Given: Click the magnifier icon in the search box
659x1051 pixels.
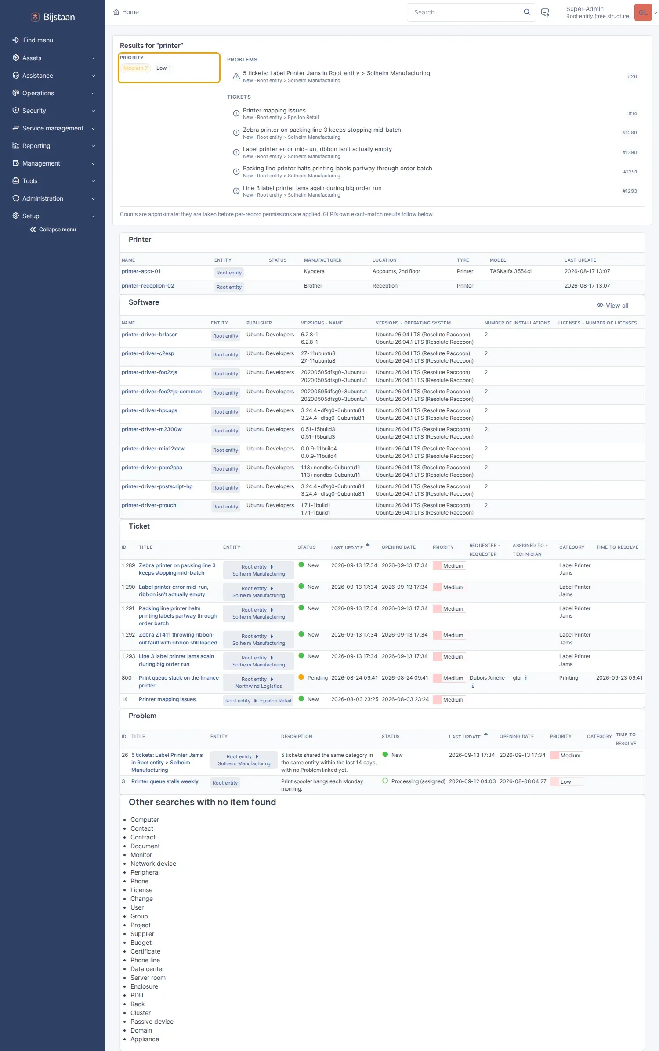Looking at the screenshot, I should click(527, 12).
